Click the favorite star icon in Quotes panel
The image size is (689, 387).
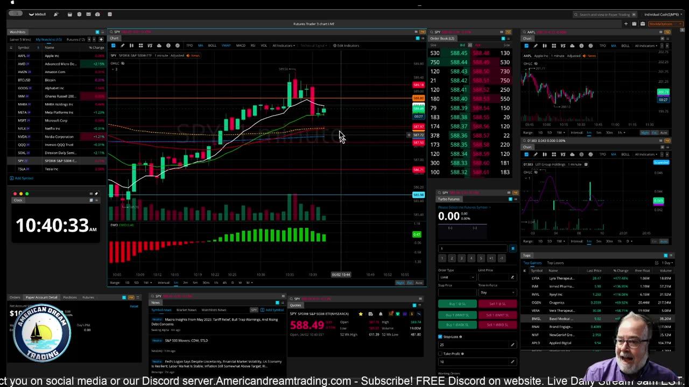click(x=361, y=314)
